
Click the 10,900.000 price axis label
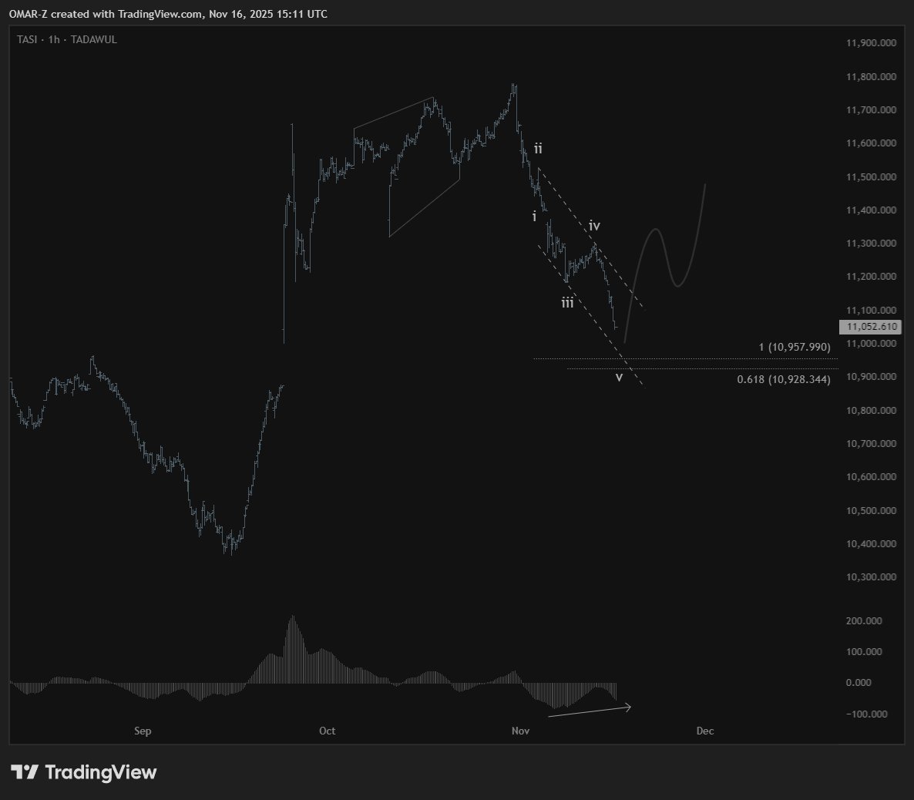(x=871, y=377)
